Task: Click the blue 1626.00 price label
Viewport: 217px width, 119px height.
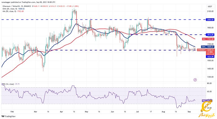Action: click(210, 57)
